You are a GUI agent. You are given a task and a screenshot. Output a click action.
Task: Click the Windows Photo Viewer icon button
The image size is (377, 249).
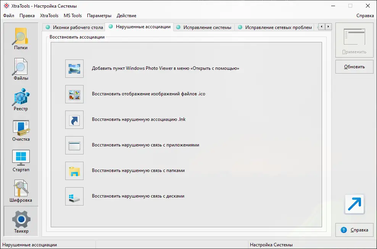click(x=74, y=69)
